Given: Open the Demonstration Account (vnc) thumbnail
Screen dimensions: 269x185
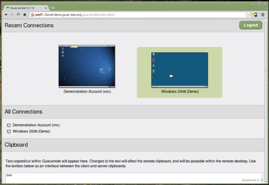Looking at the screenshot, I should click(x=87, y=66).
